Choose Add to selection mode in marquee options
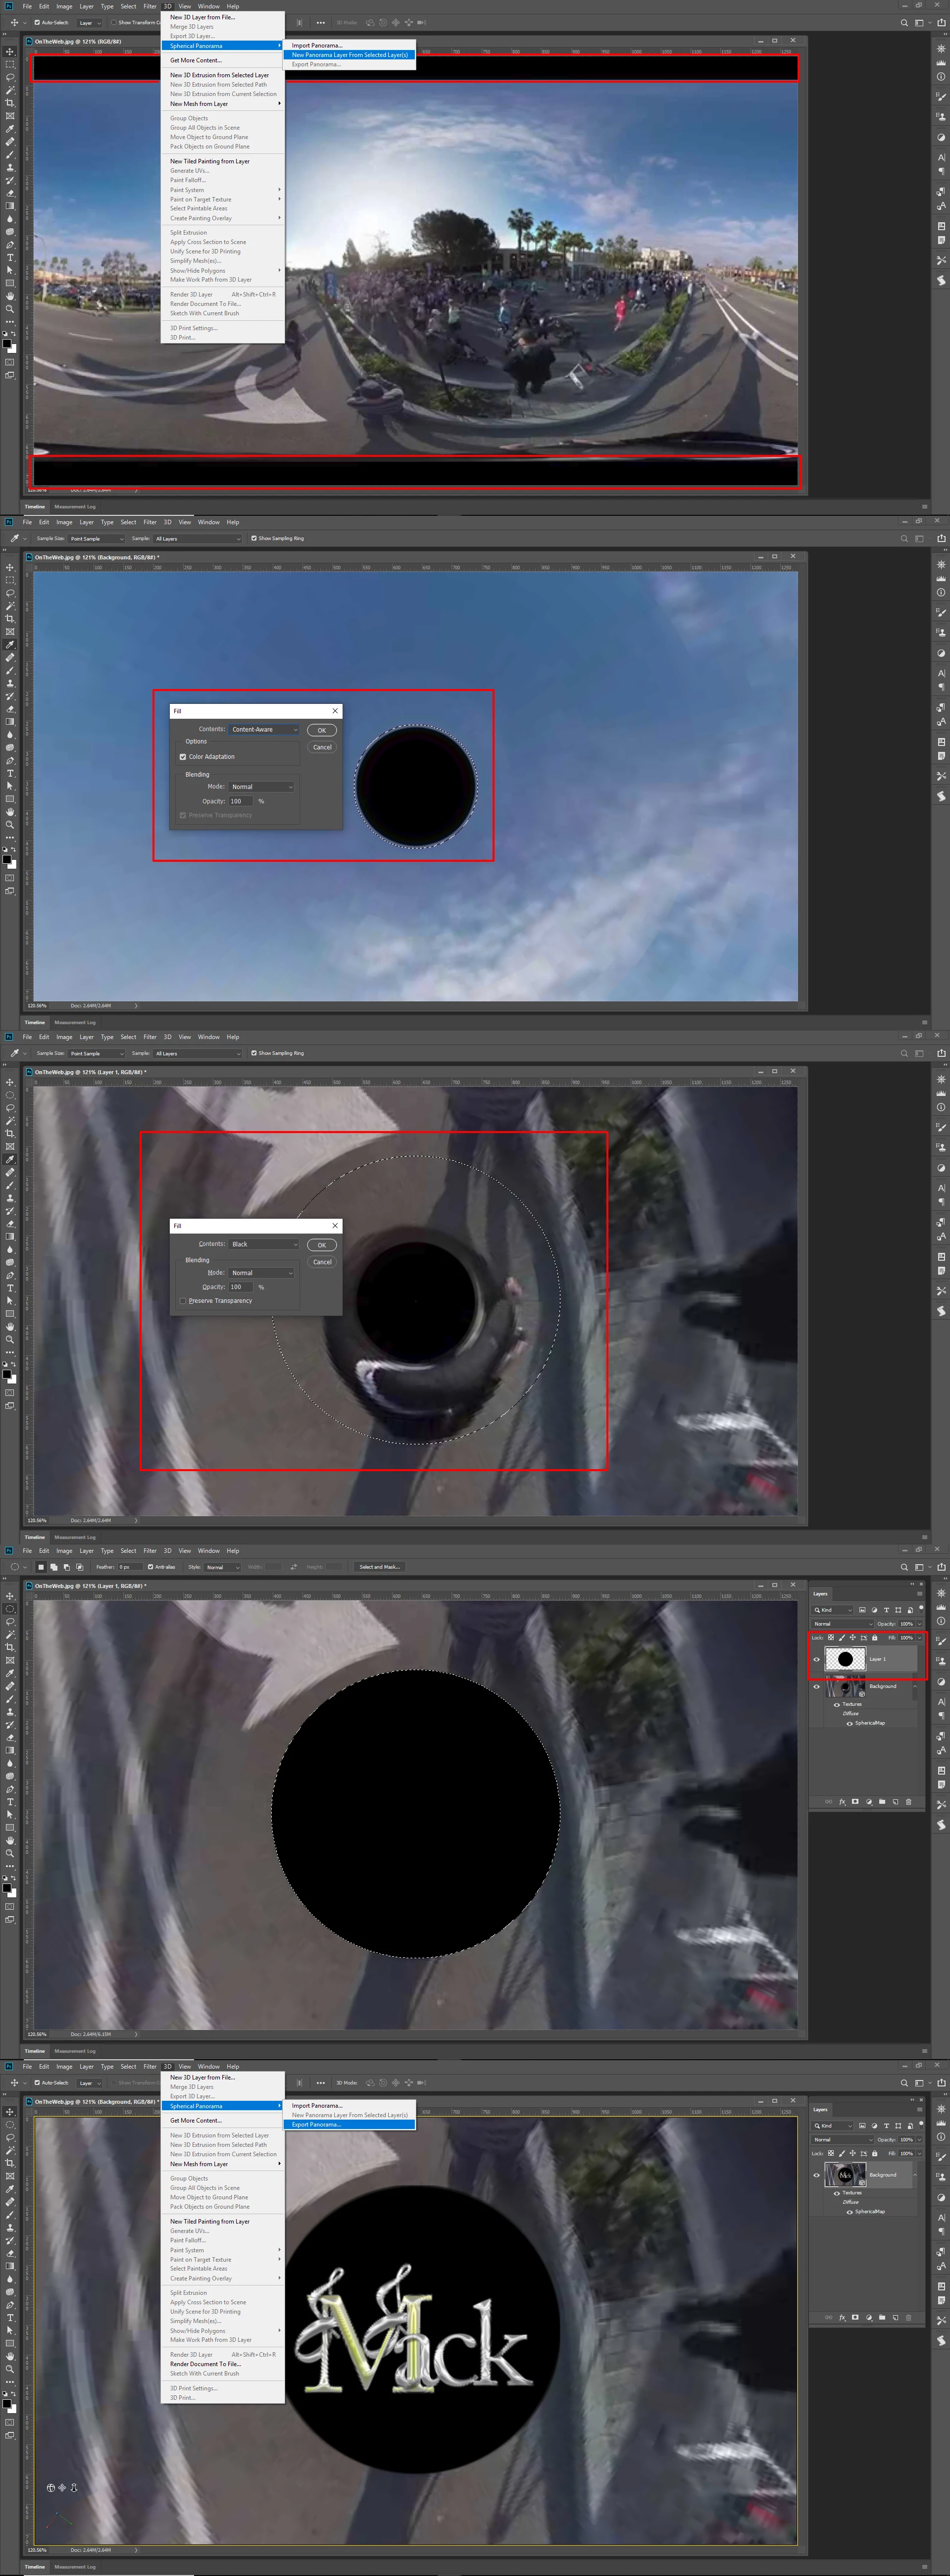The height and width of the screenshot is (2576, 950). tap(53, 1567)
